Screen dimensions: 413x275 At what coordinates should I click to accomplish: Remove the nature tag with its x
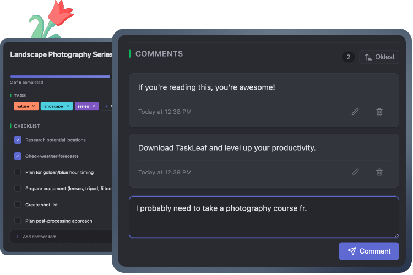click(x=34, y=106)
